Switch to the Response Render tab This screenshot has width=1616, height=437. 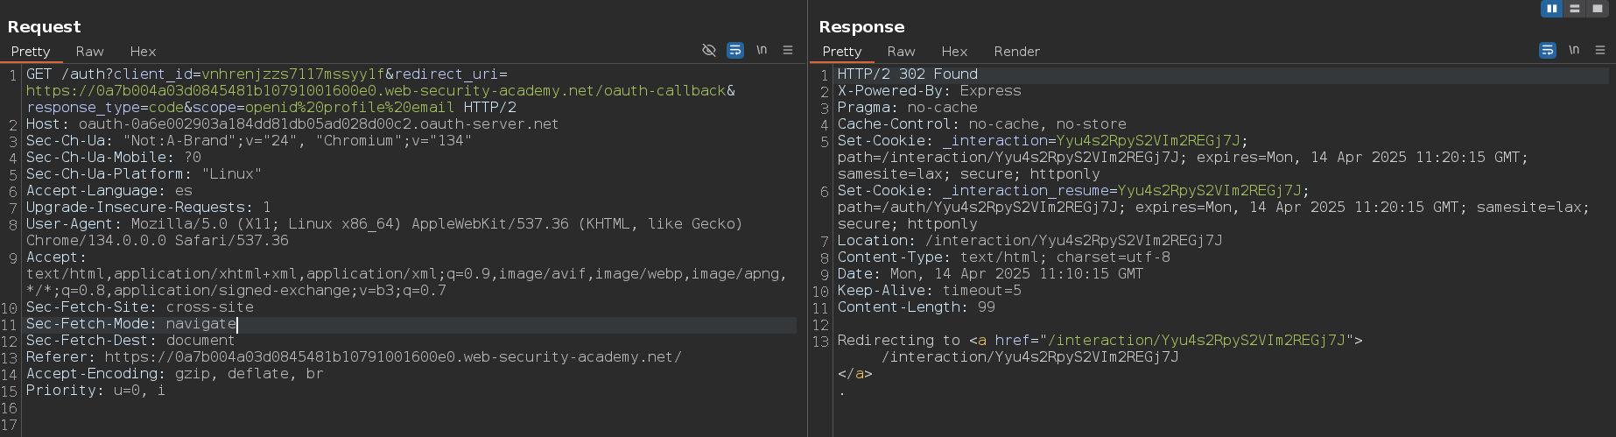1016,52
